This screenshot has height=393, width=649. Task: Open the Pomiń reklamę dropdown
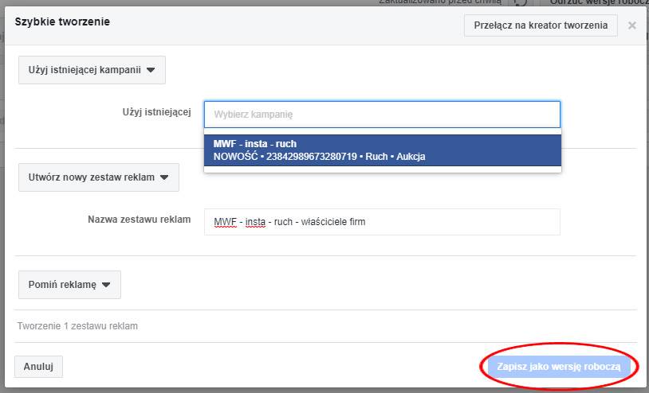[x=69, y=284]
